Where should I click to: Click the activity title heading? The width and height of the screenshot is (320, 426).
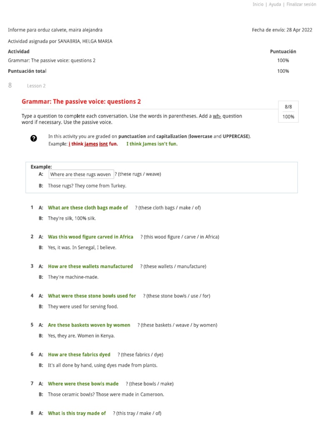coord(81,102)
